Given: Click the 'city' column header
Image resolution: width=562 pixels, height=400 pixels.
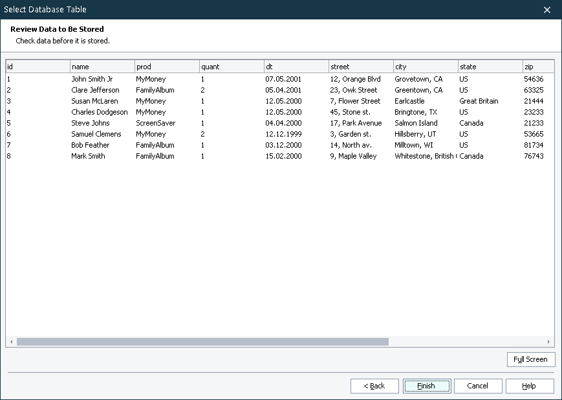Looking at the screenshot, I should 426,67.
